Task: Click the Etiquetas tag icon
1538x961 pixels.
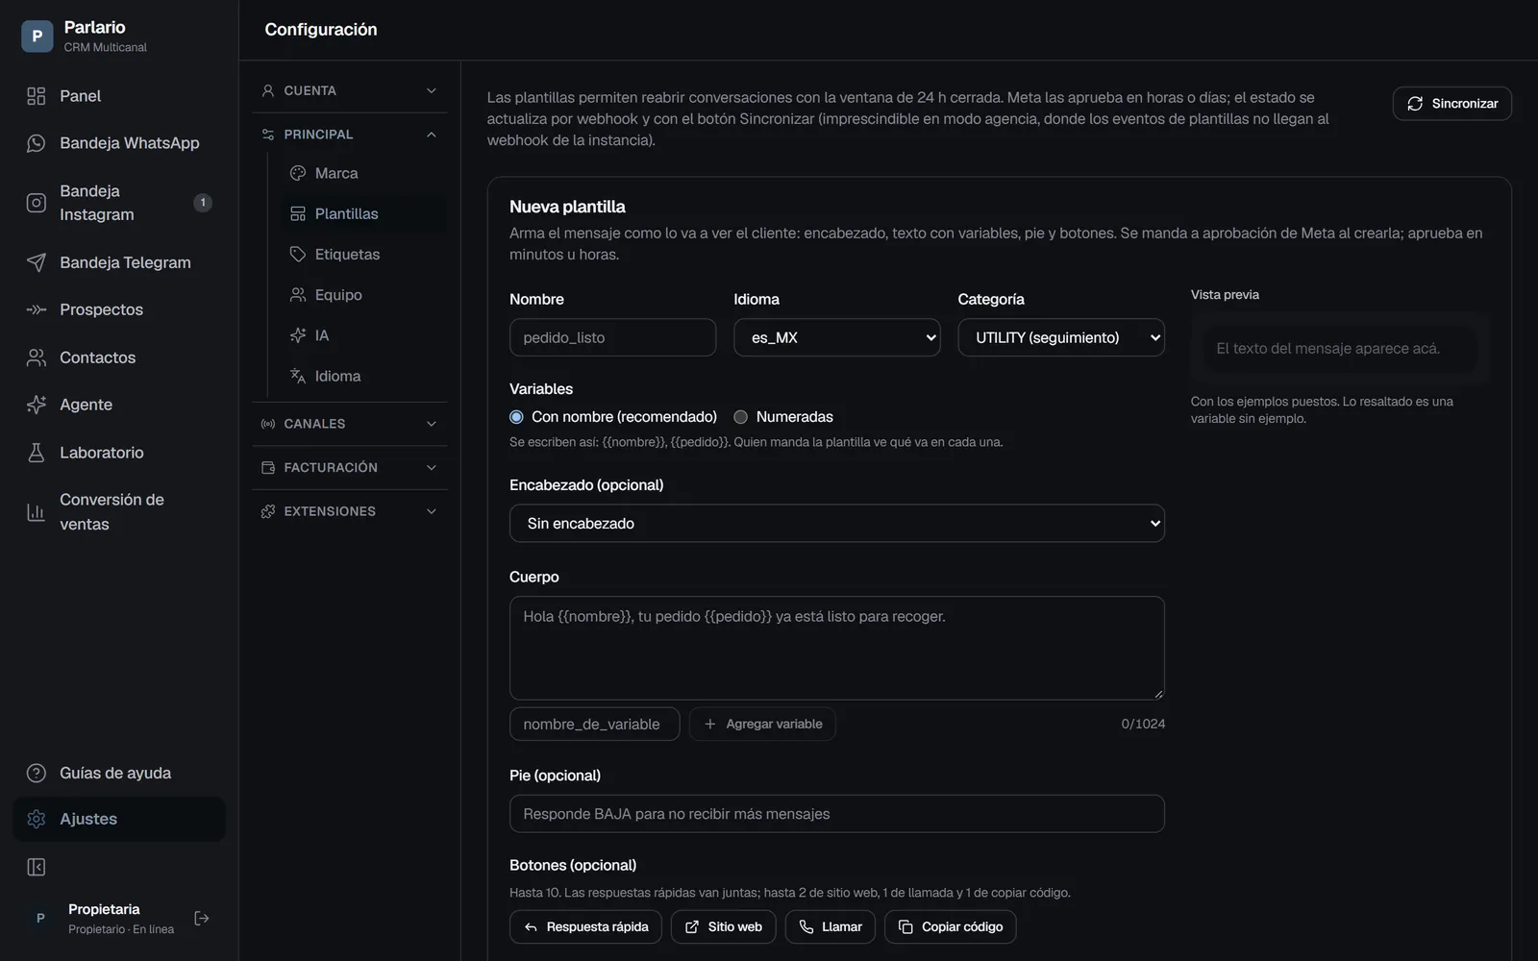Action: pyautogui.click(x=298, y=255)
